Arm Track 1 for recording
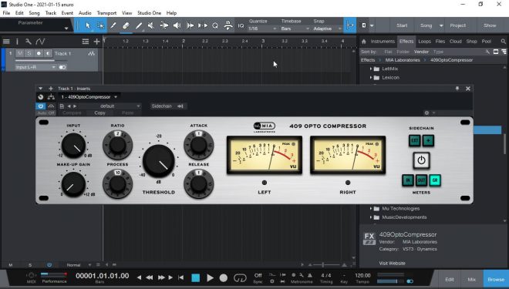The image size is (509, 289). point(39,53)
